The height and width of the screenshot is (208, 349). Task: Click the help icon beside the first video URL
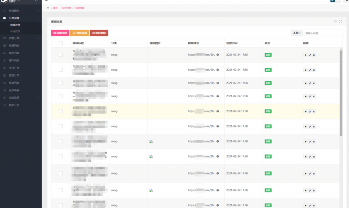[217, 55]
